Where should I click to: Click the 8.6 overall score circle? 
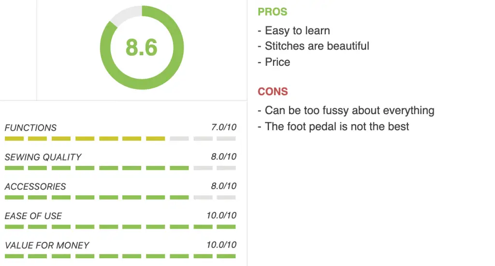142,47
